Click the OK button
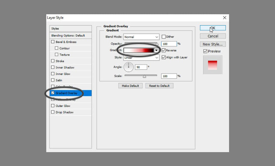275x166 pixels. pyautogui.click(x=213, y=28)
